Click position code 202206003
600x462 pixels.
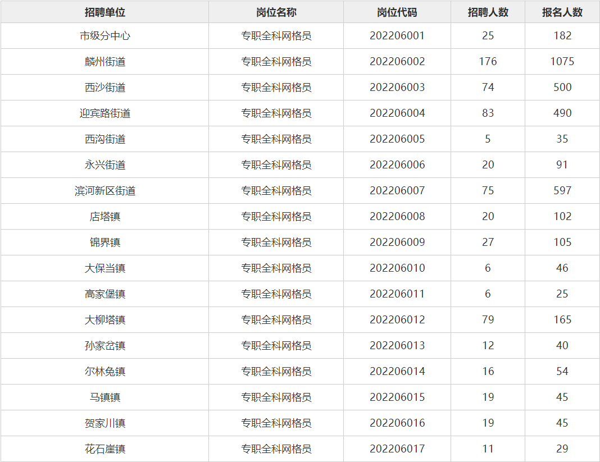pyautogui.click(x=397, y=88)
